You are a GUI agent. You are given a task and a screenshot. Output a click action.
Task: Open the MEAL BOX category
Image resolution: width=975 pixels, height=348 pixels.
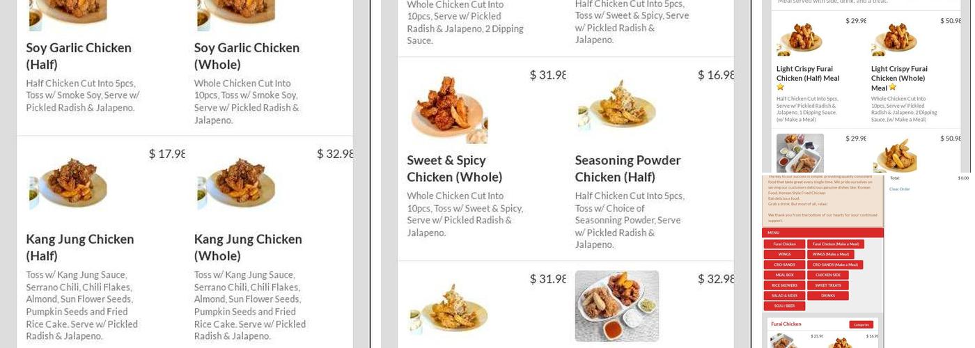pyautogui.click(x=784, y=275)
